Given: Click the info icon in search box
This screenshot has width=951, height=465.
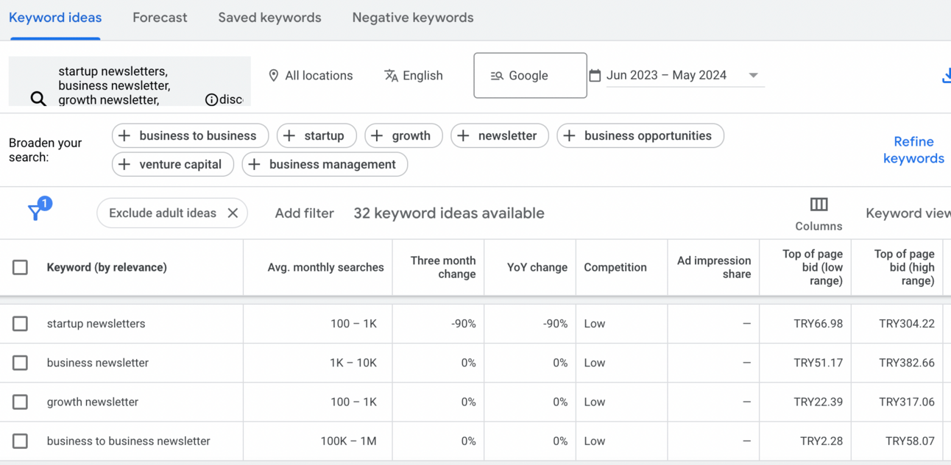Looking at the screenshot, I should (211, 99).
